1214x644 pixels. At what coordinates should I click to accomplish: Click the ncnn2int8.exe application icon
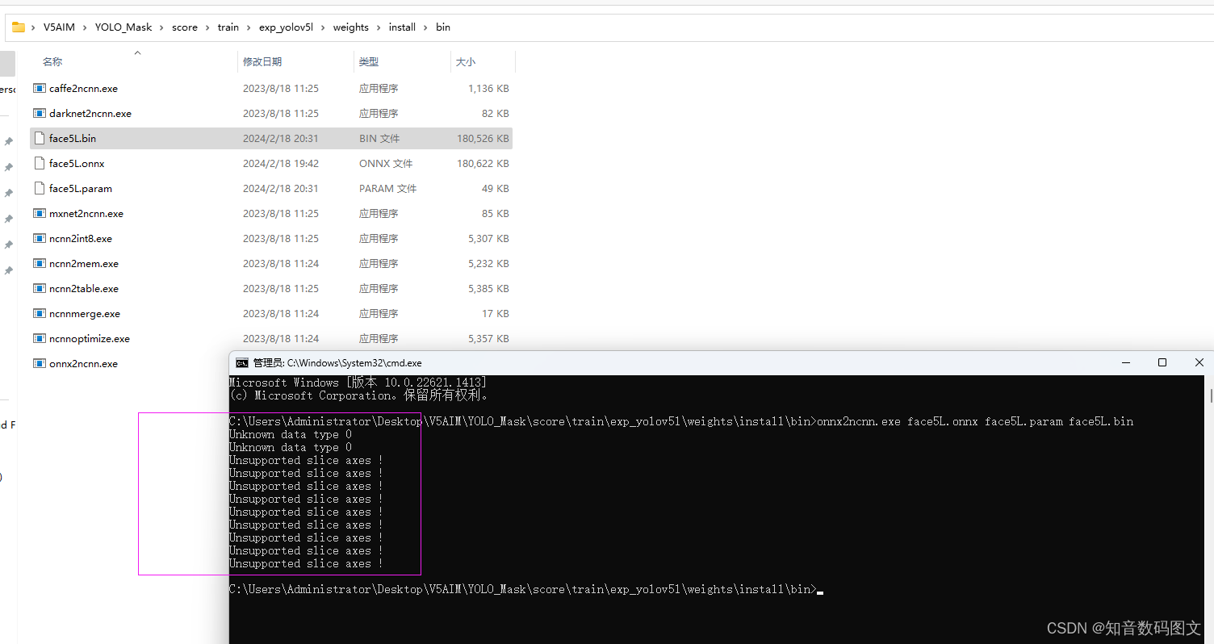(x=40, y=238)
